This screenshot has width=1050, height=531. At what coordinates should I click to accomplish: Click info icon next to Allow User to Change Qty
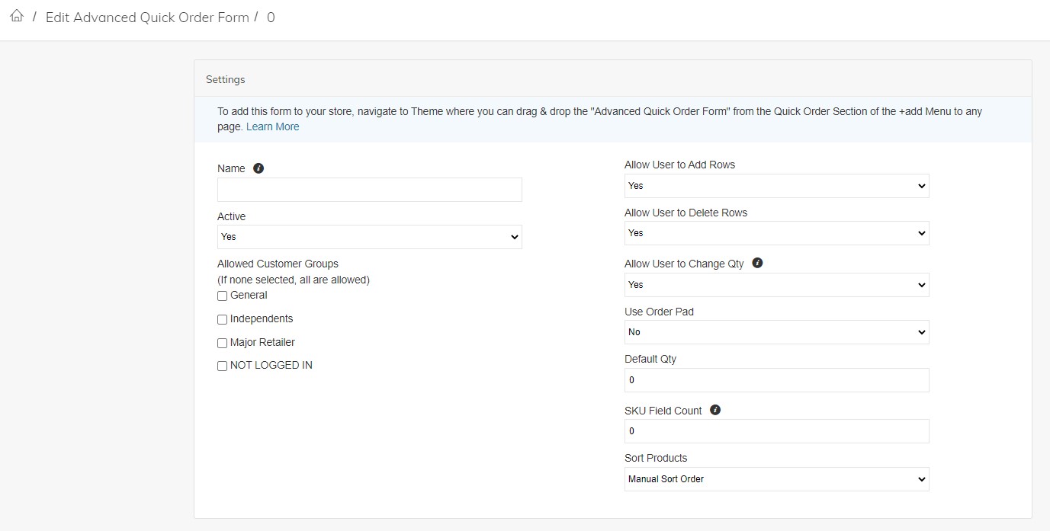point(757,263)
